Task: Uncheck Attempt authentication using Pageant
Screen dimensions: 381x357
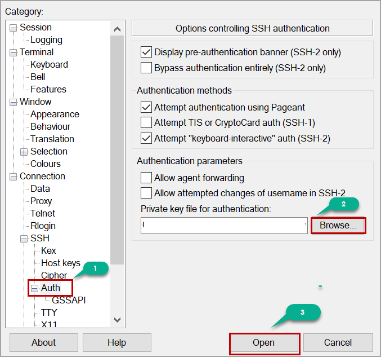Action: pos(146,107)
